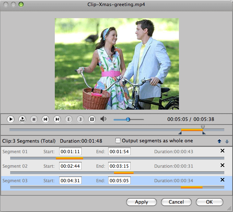This screenshot has height=212, width=233.
Task: Move segment down with the down arrow
Action: point(227,142)
